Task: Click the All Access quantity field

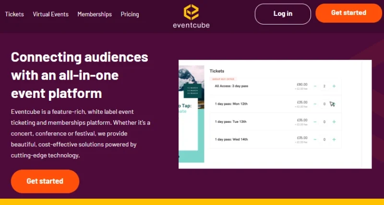Action: tap(324, 86)
